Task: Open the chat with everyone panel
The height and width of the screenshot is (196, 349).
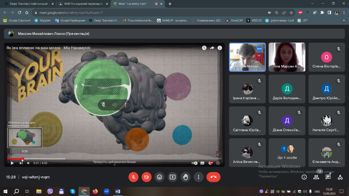Action: click(328, 177)
